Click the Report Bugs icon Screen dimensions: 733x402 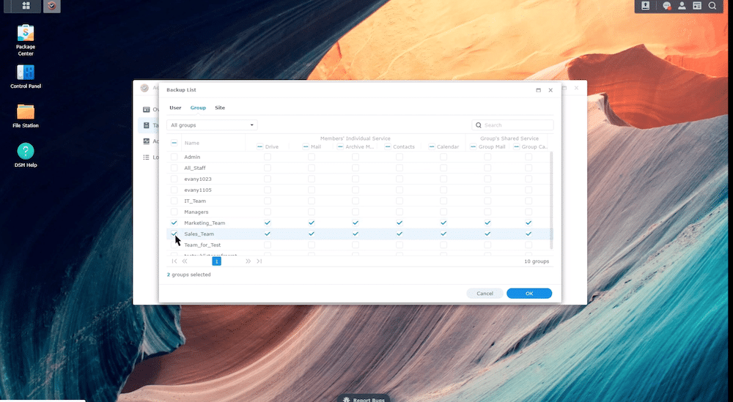click(347, 399)
